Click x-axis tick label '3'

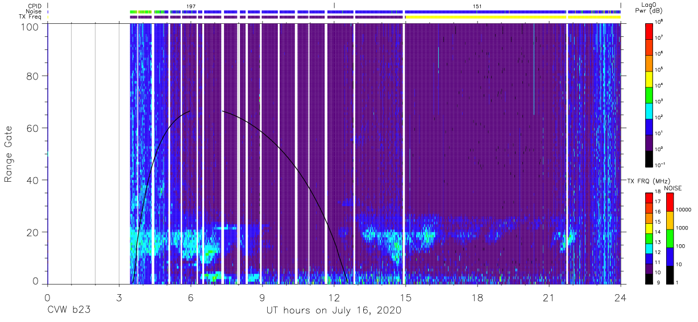pyautogui.click(x=119, y=298)
